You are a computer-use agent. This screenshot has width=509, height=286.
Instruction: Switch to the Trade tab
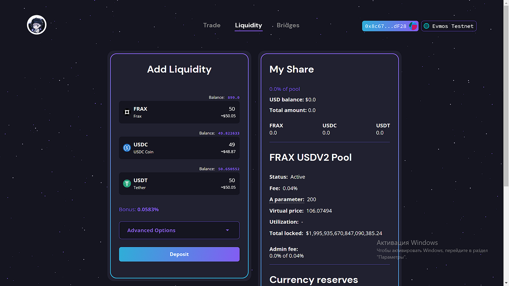(x=212, y=25)
